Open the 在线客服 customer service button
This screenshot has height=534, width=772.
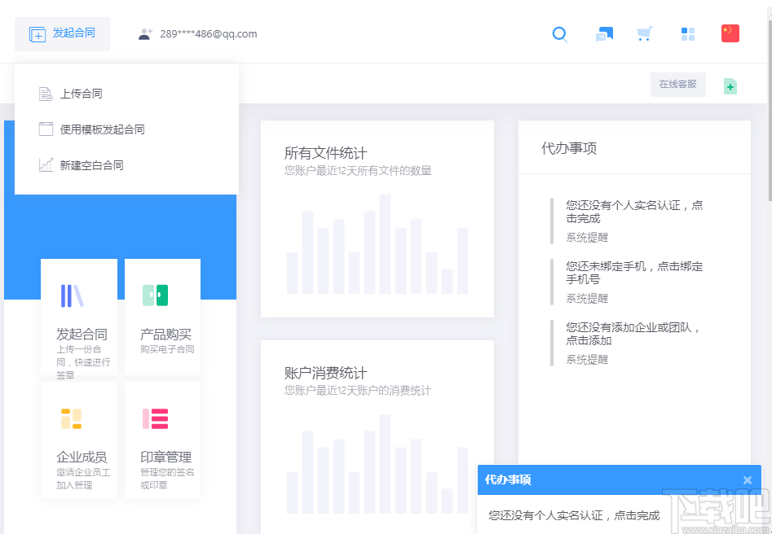click(677, 85)
